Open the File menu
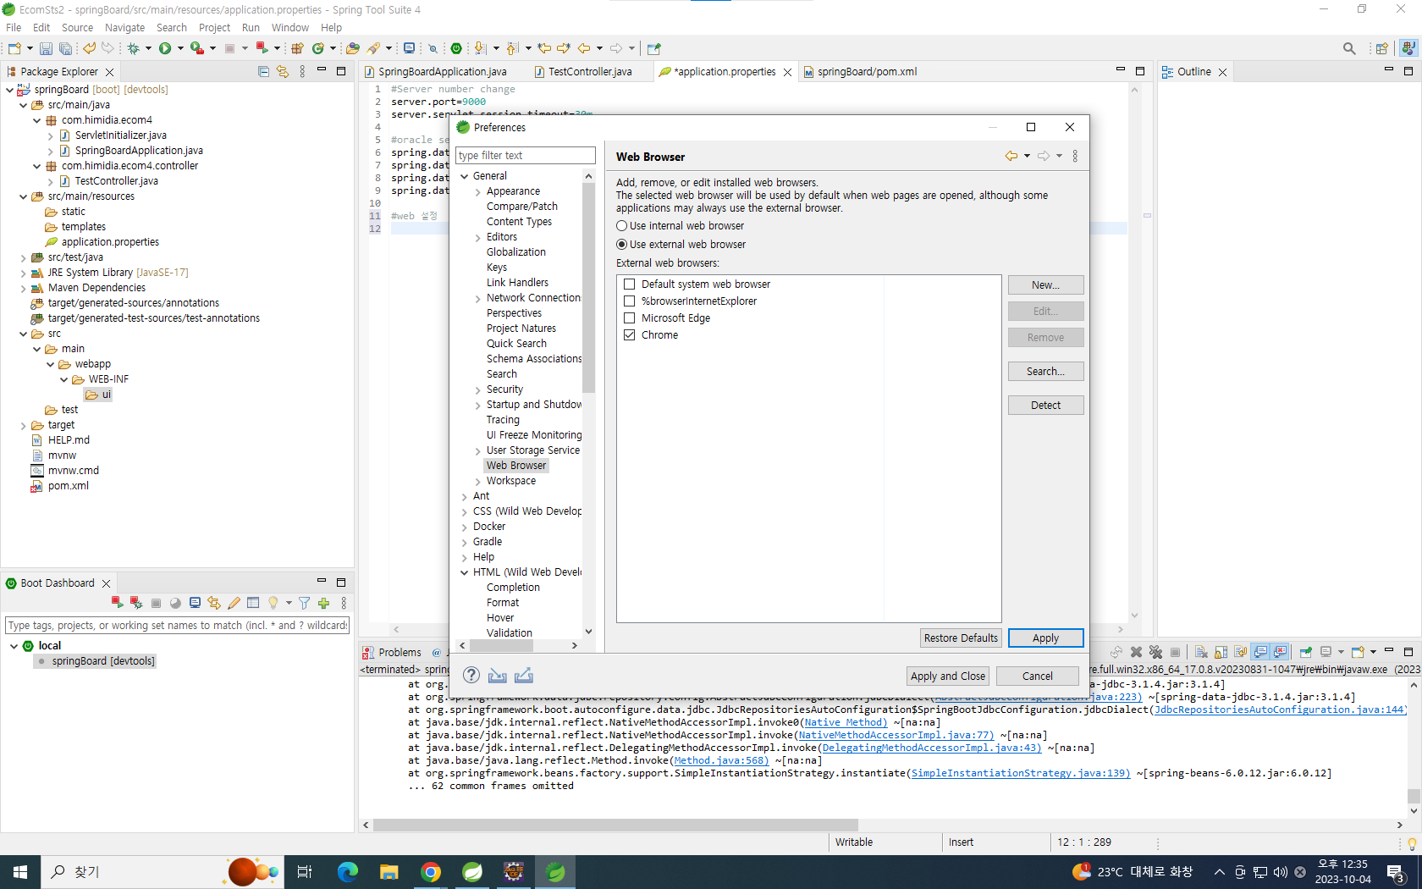The height and width of the screenshot is (889, 1422). 14,28
